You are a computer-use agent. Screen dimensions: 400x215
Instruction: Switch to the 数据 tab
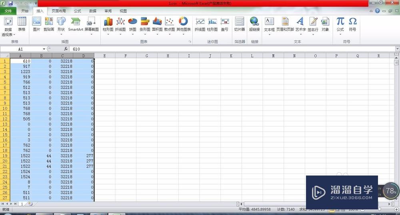click(x=93, y=11)
